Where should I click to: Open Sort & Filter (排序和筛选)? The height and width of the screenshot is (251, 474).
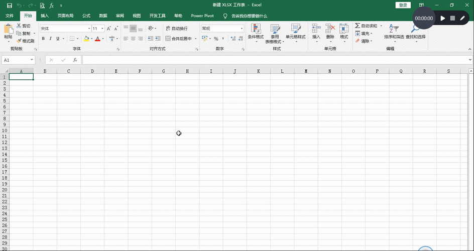click(x=394, y=34)
